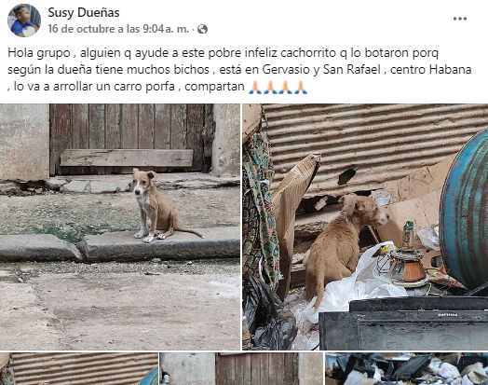Click the second praying hands emoji

click(x=270, y=88)
